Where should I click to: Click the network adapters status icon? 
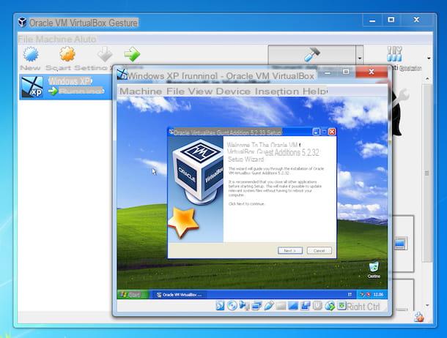256,306
